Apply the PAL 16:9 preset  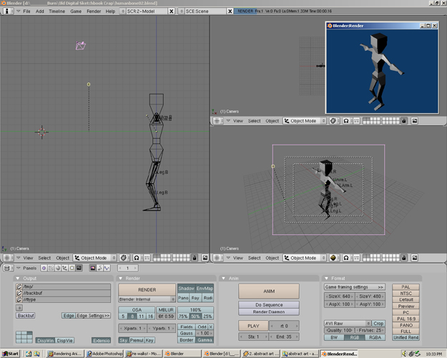(406, 319)
